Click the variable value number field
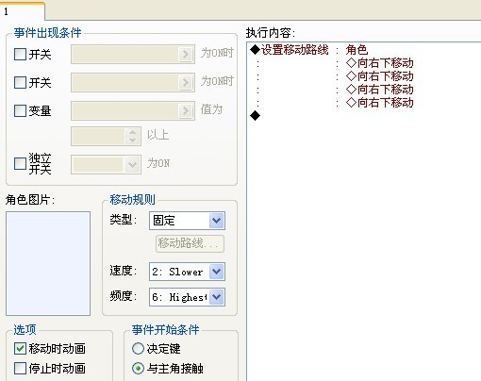481x381 pixels. point(98,136)
